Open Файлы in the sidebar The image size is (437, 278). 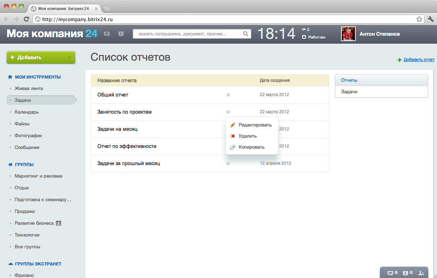coord(22,124)
